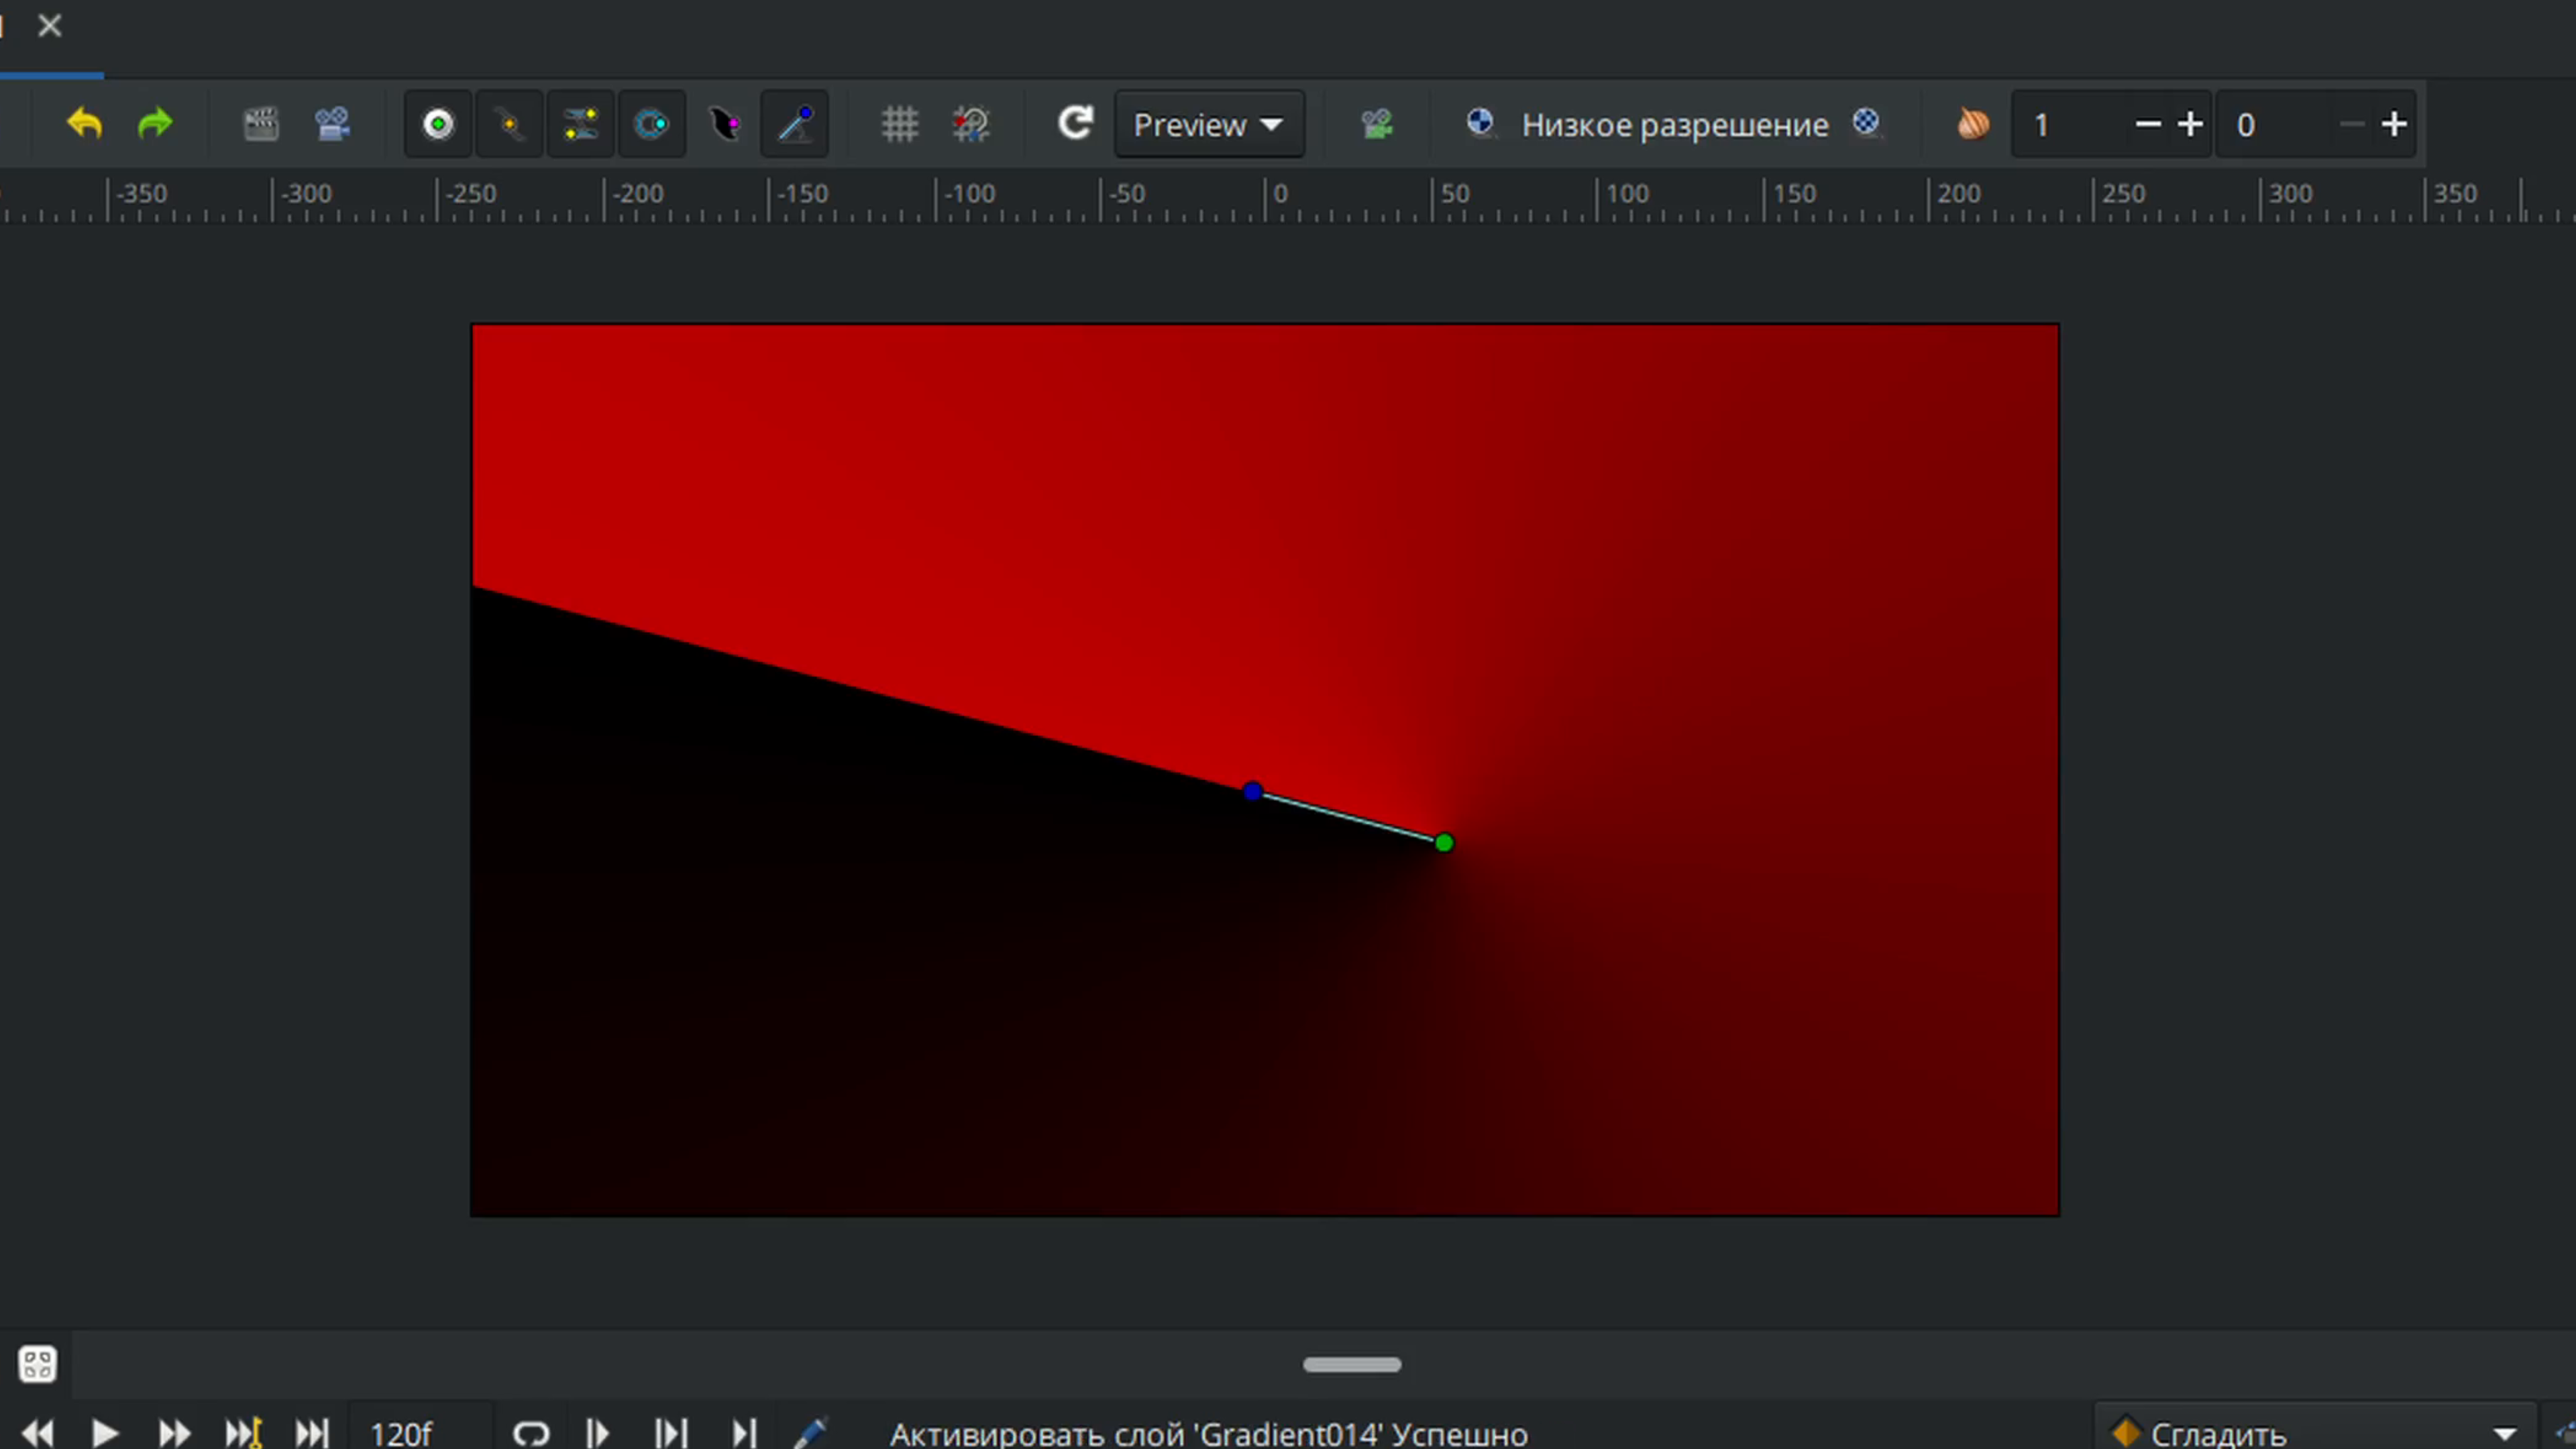Screen dimensions: 2576x1449
Task: Click the zoom-fit icon at bottom left
Action: 38,1364
